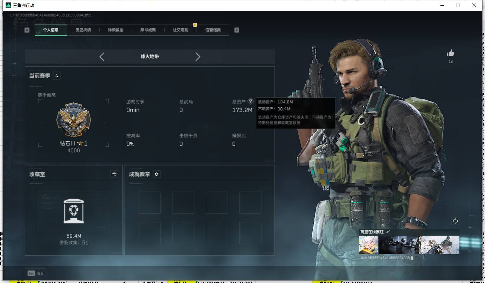
Task: Click the rotate character refresh icon
Action: [x=455, y=221]
